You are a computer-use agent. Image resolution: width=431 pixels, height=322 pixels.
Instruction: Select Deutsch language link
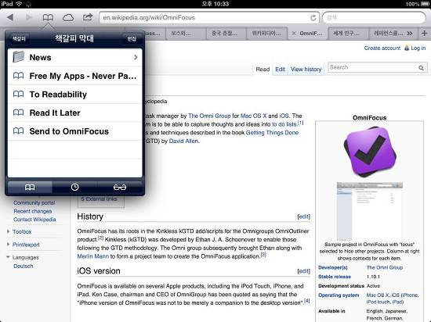pyautogui.click(x=23, y=266)
